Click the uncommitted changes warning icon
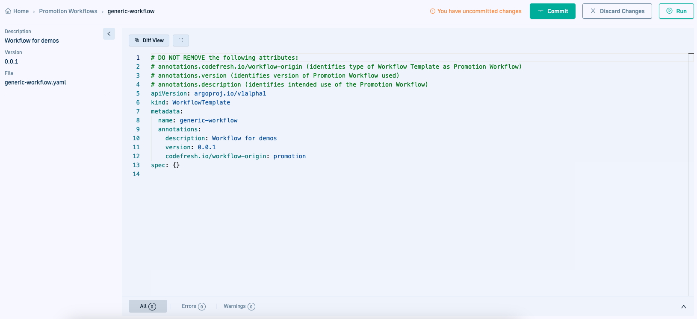This screenshot has height=319, width=697. click(x=432, y=11)
